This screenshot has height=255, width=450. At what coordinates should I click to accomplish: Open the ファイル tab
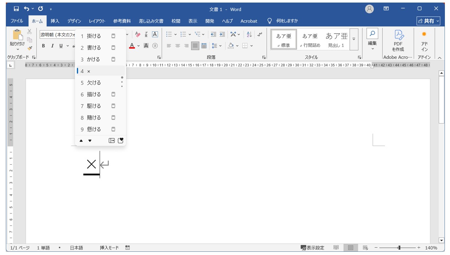tap(17, 21)
